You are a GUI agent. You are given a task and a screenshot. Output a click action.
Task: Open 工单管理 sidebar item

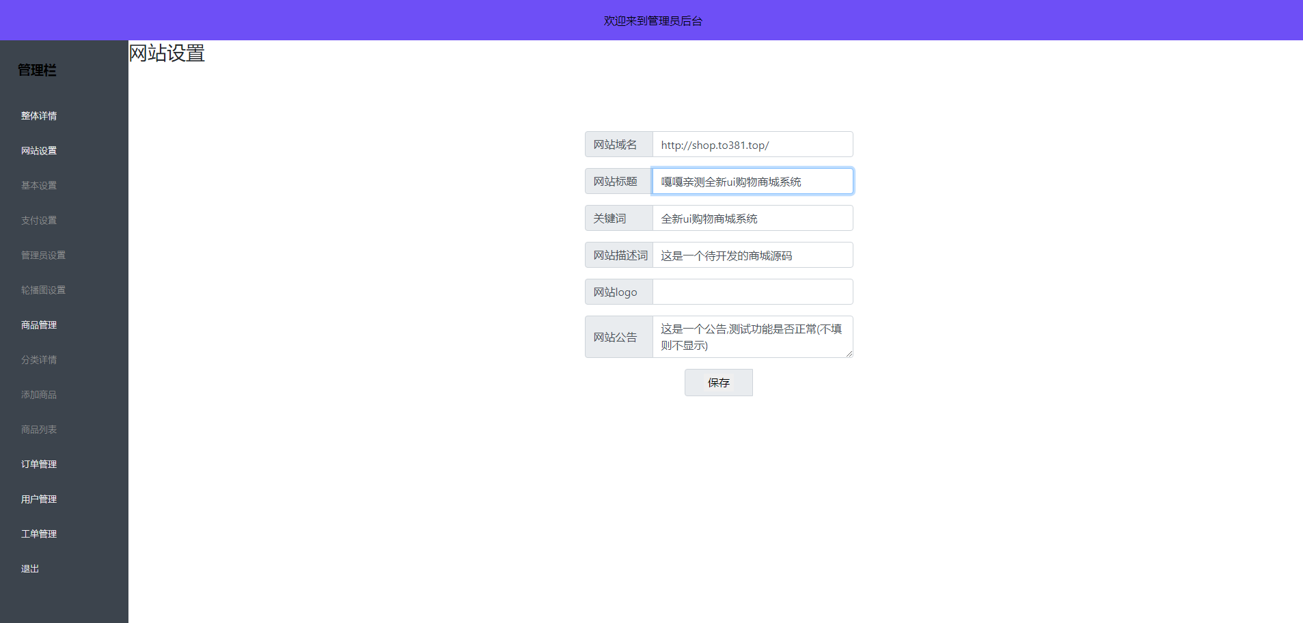pos(39,534)
